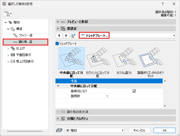
Task: Collapse the 構造 tree node
Action: 8,29
